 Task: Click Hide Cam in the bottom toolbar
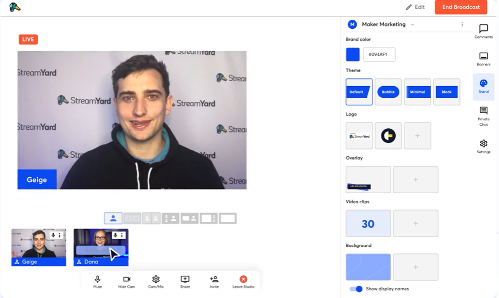click(x=127, y=282)
